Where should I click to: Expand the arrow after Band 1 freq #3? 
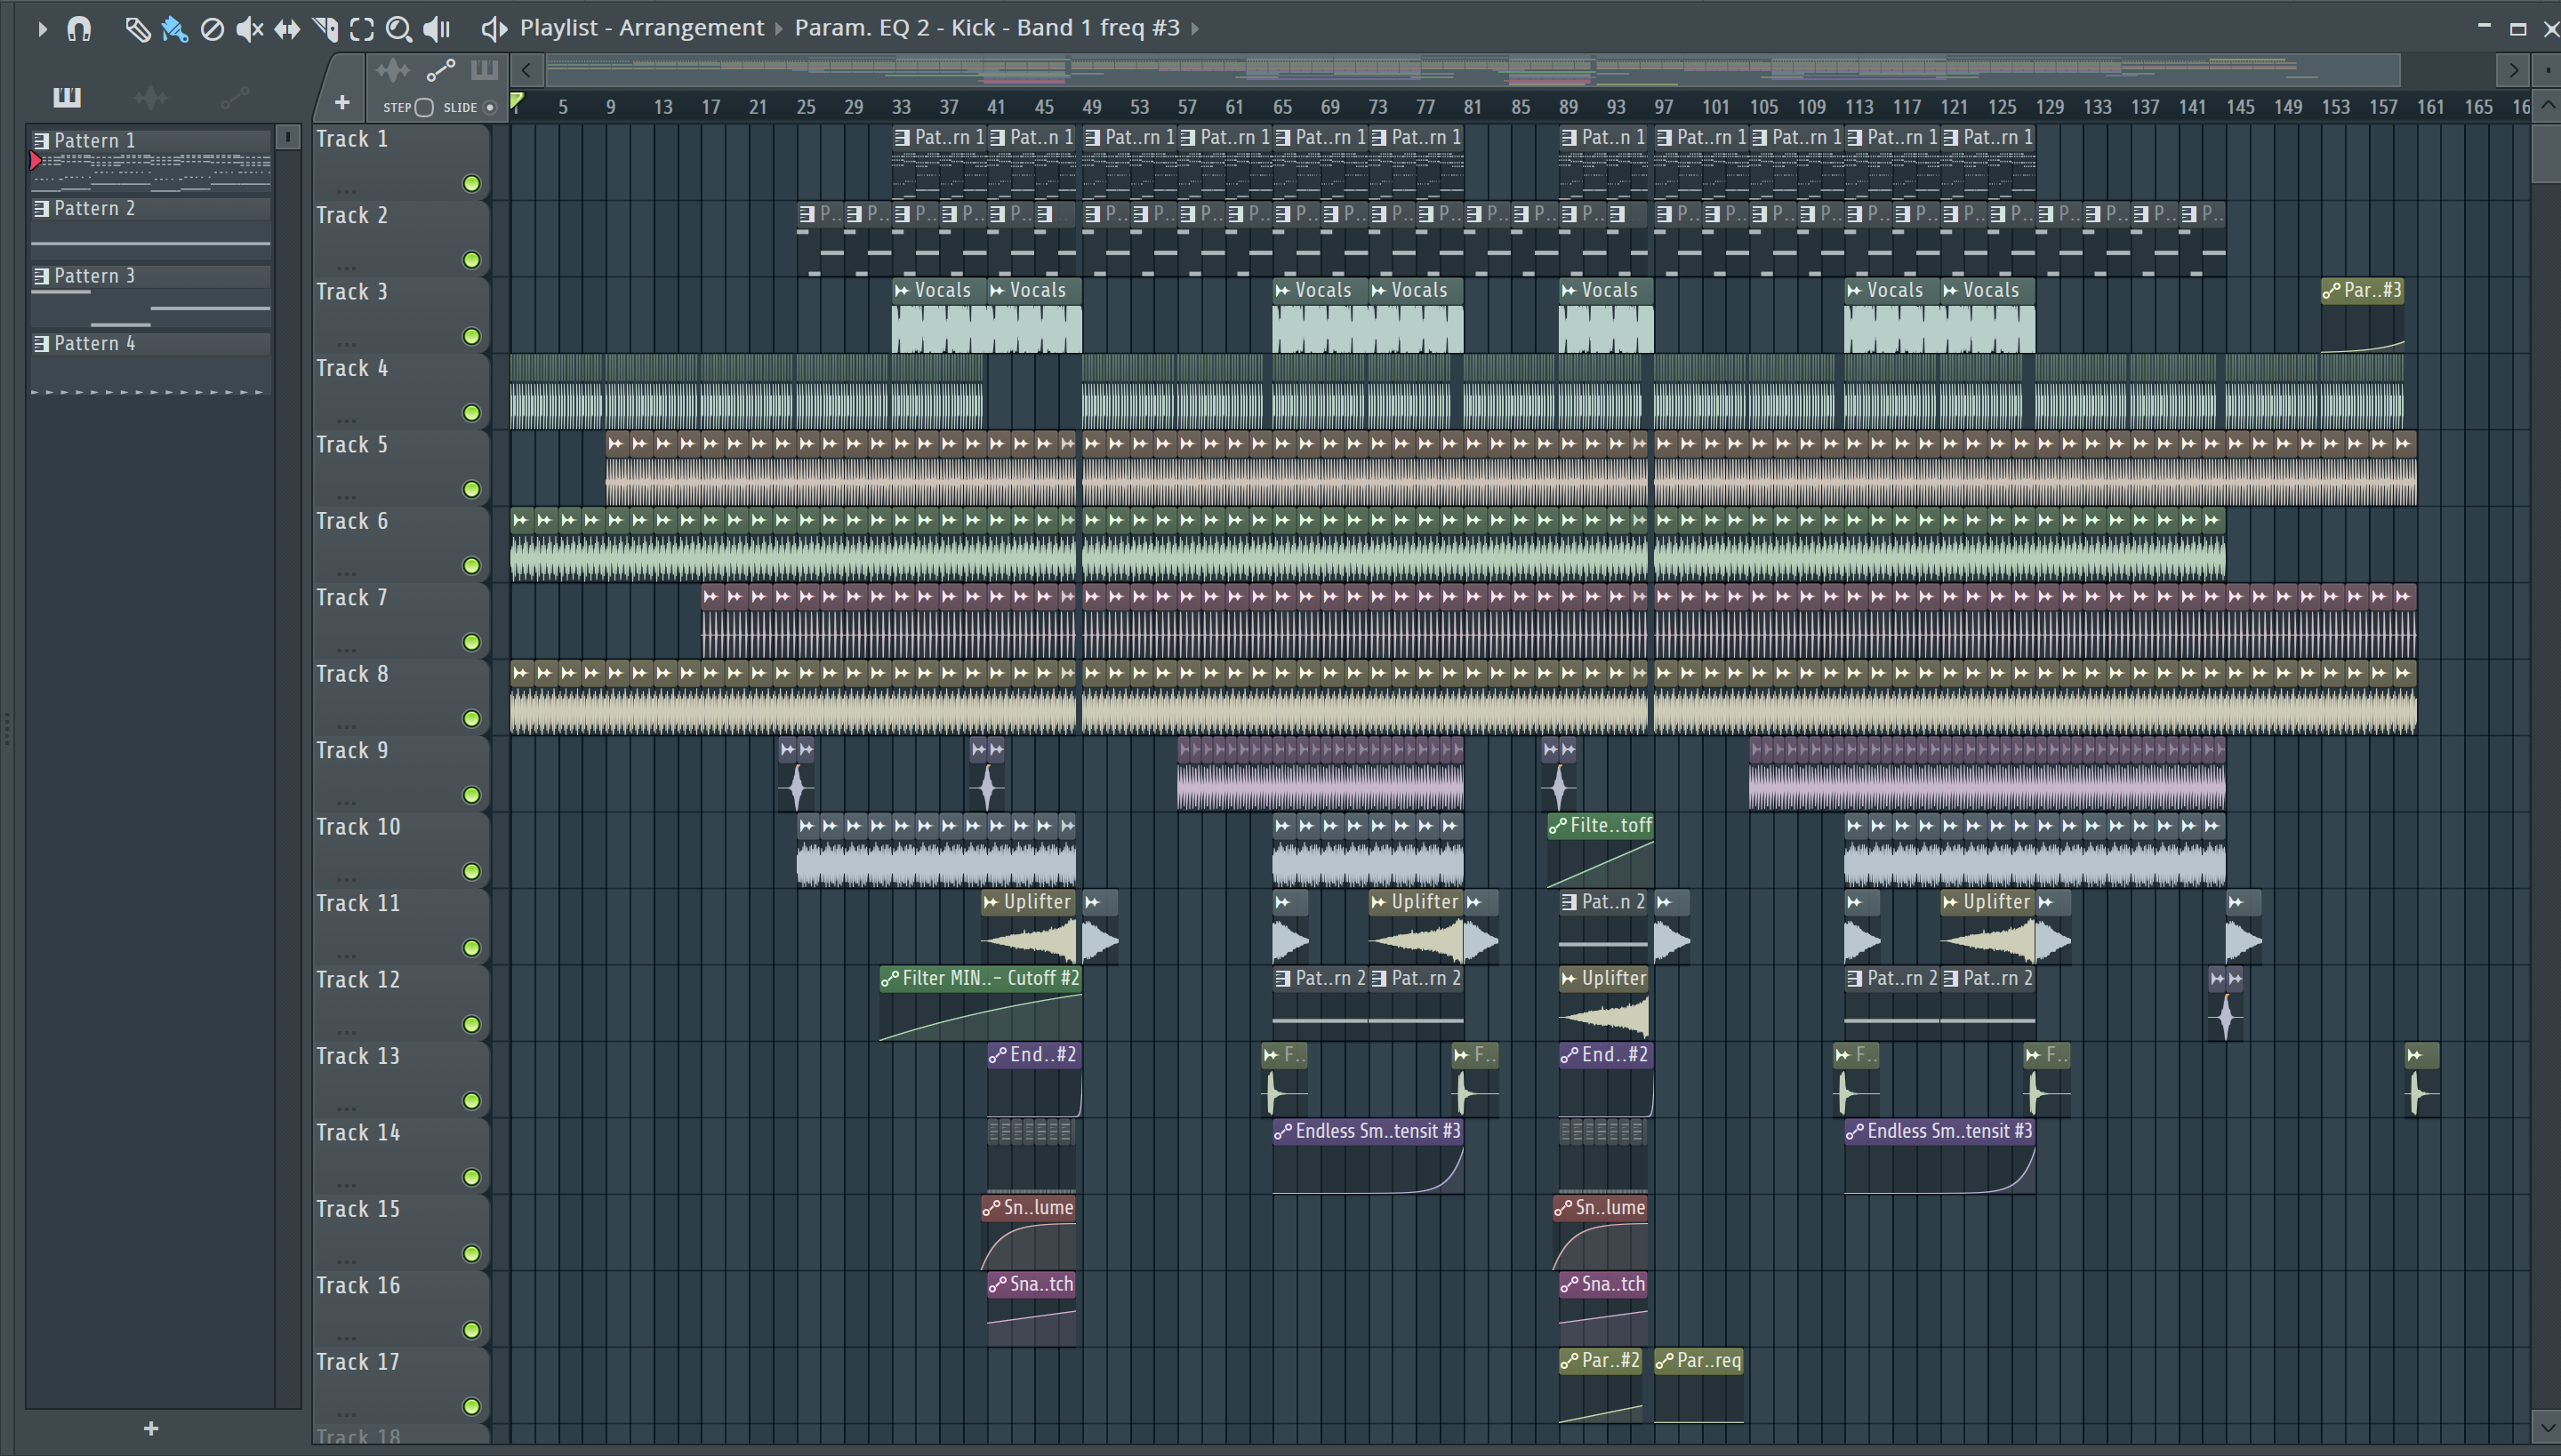click(x=1194, y=28)
